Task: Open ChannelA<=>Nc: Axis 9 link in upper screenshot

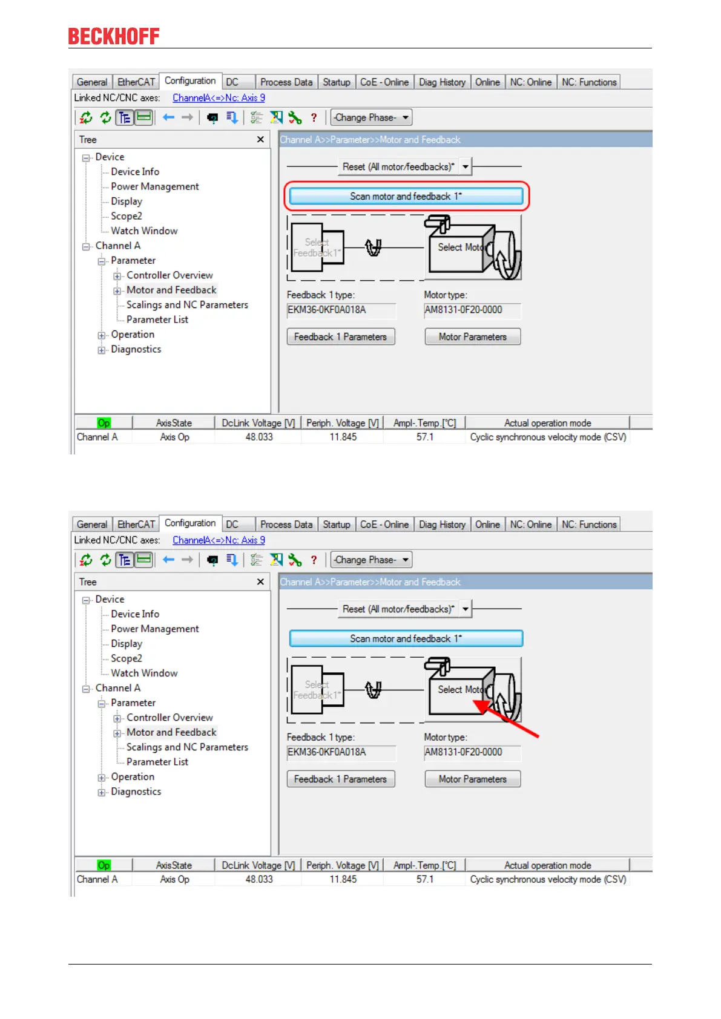Action: (219, 97)
